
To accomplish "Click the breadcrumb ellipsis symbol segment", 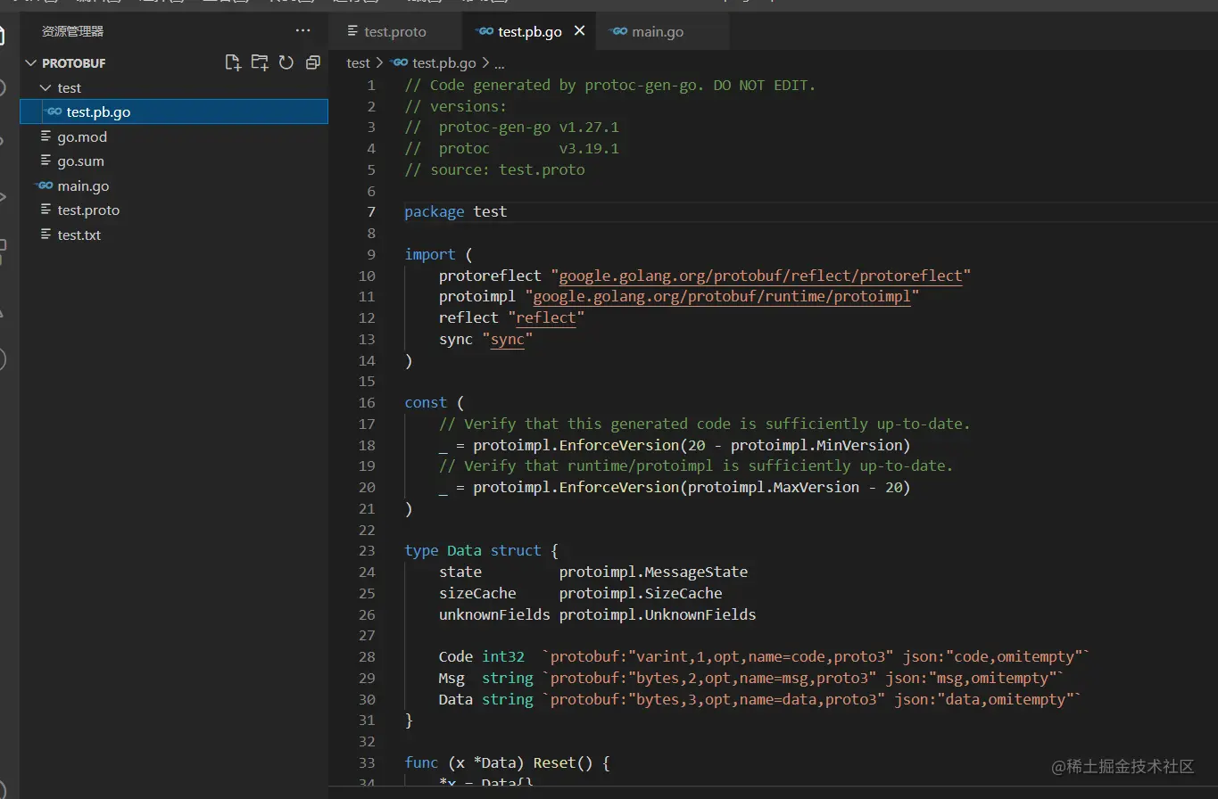I will (x=500, y=63).
